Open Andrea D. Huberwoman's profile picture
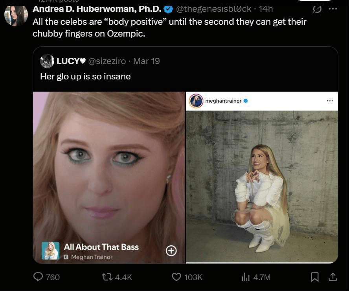Viewport: 349px width, 291px height. tap(16, 15)
